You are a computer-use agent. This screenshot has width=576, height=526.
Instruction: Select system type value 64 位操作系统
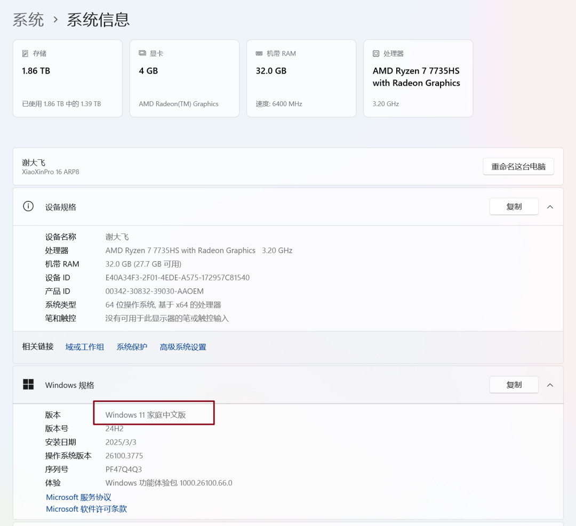(163, 305)
